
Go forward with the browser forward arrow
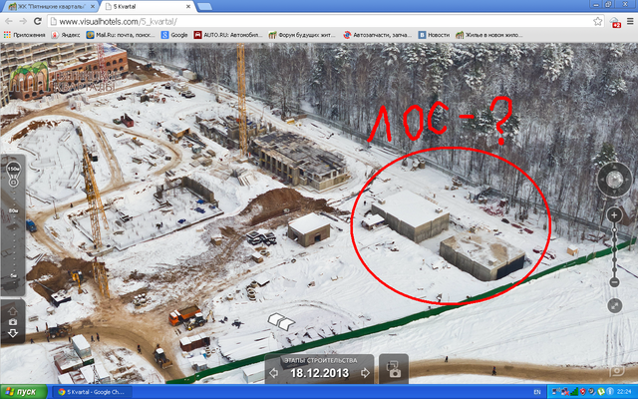(x=23, y=21)
